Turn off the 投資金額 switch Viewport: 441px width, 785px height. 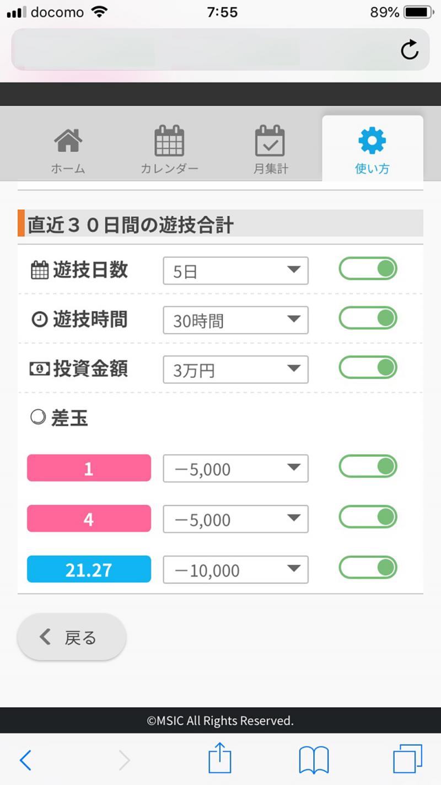pos(368,367)
